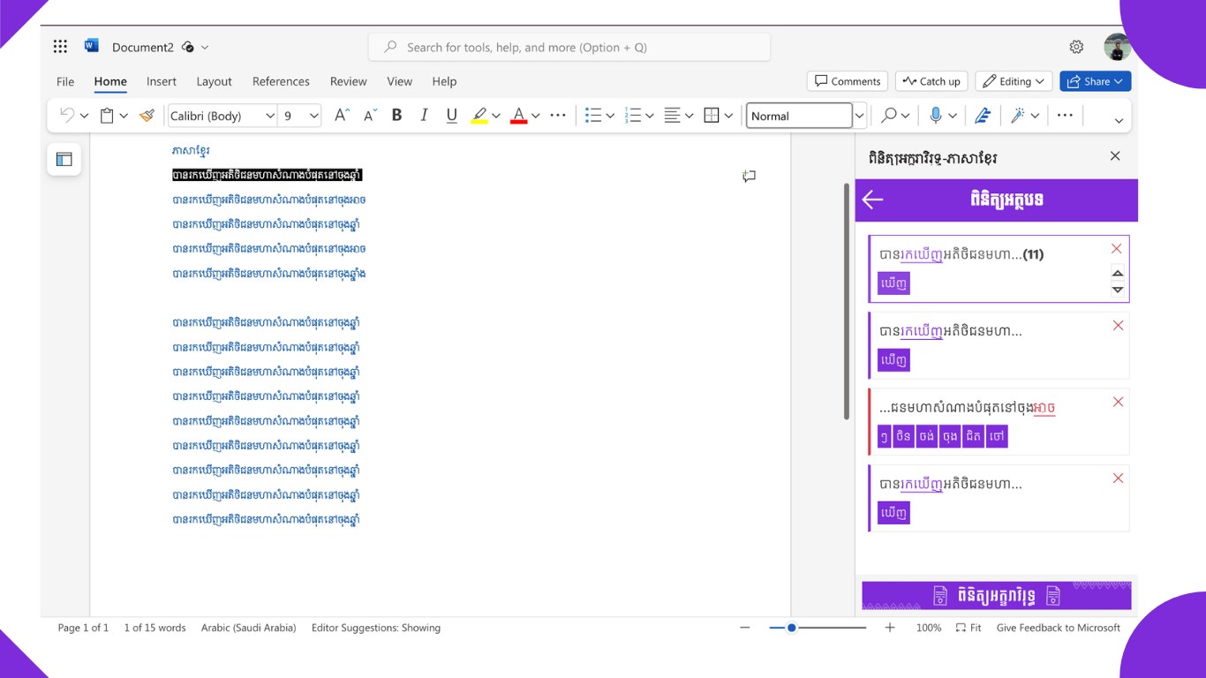This screenshot has width=1206, height=678.
Task: Apply the red font color
Action: pyautogui.click(x=519, y=116)
